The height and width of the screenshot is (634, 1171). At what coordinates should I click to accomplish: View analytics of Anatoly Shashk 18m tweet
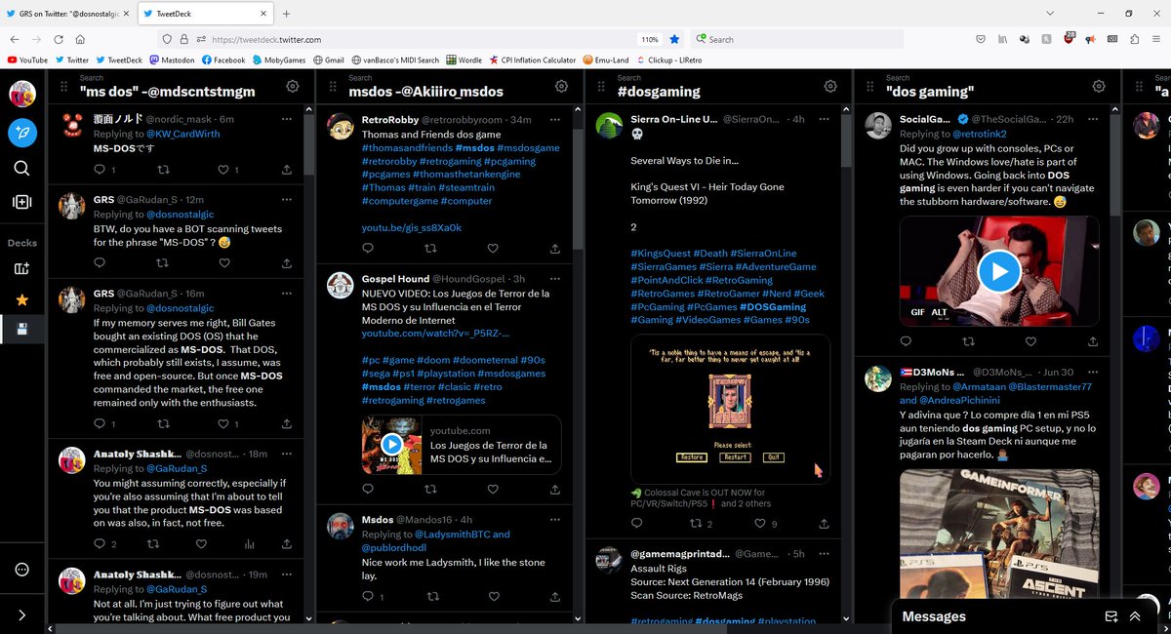(x=250, y=544)
